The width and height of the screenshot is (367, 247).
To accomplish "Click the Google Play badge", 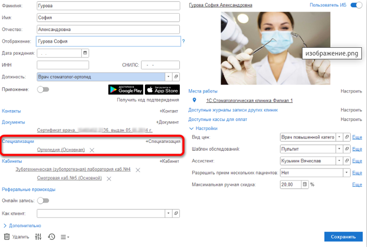I will pos(126,90).
